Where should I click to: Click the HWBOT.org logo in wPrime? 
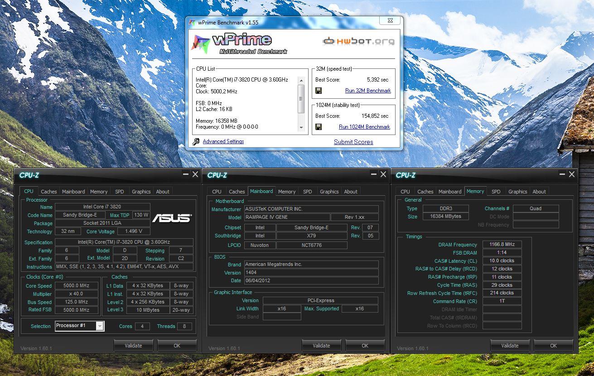pos(358,41)
